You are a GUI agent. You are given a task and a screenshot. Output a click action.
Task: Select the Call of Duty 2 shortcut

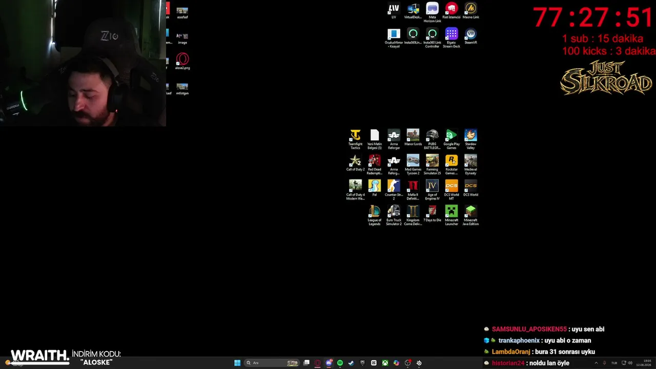355,163
